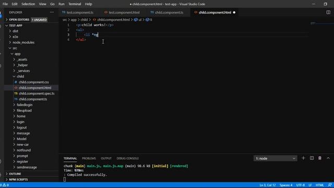Expand the e2e folder
334x188 pixels.
(x=15, y=37)
